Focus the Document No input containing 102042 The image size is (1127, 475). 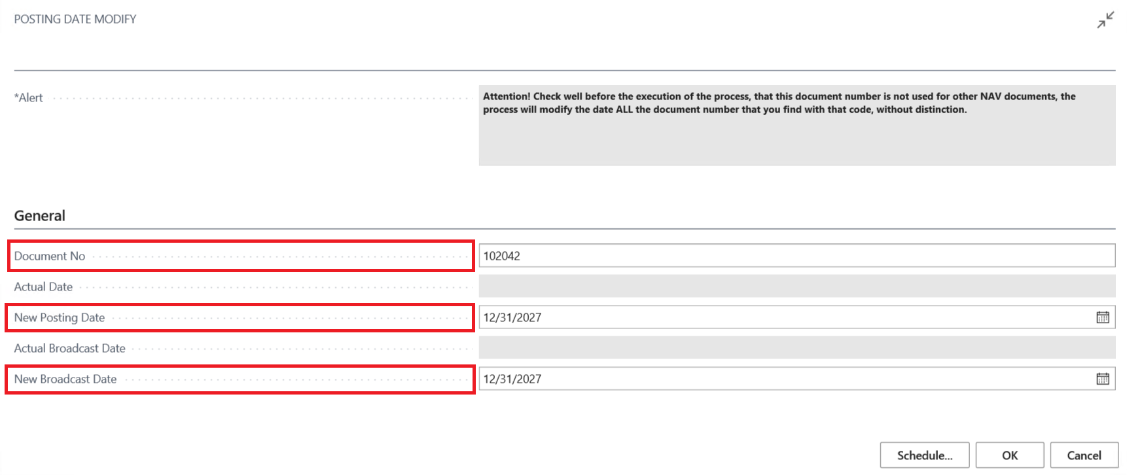click(x=796, y=256)
